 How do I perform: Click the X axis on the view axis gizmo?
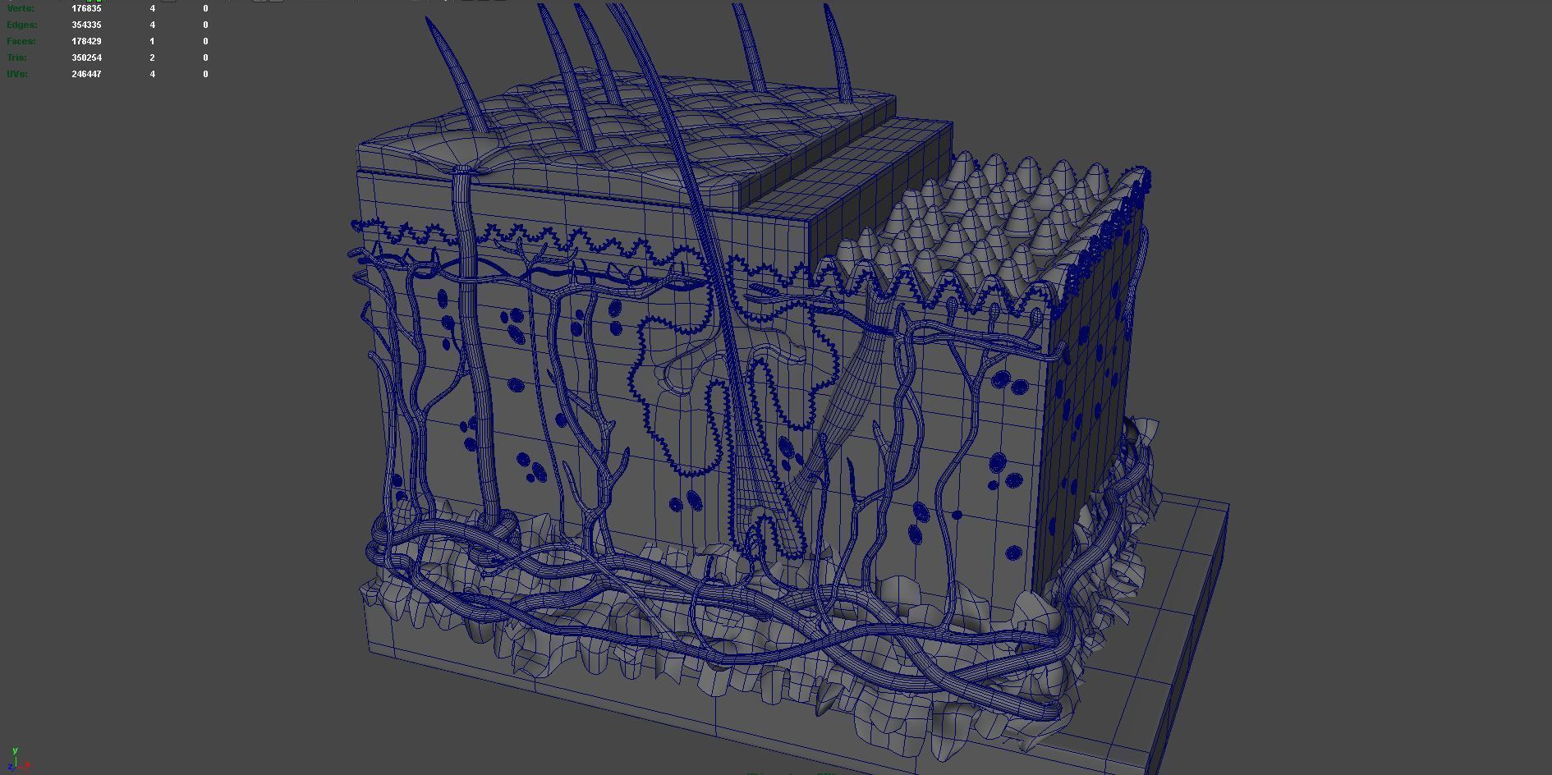[x=27, y=765]
